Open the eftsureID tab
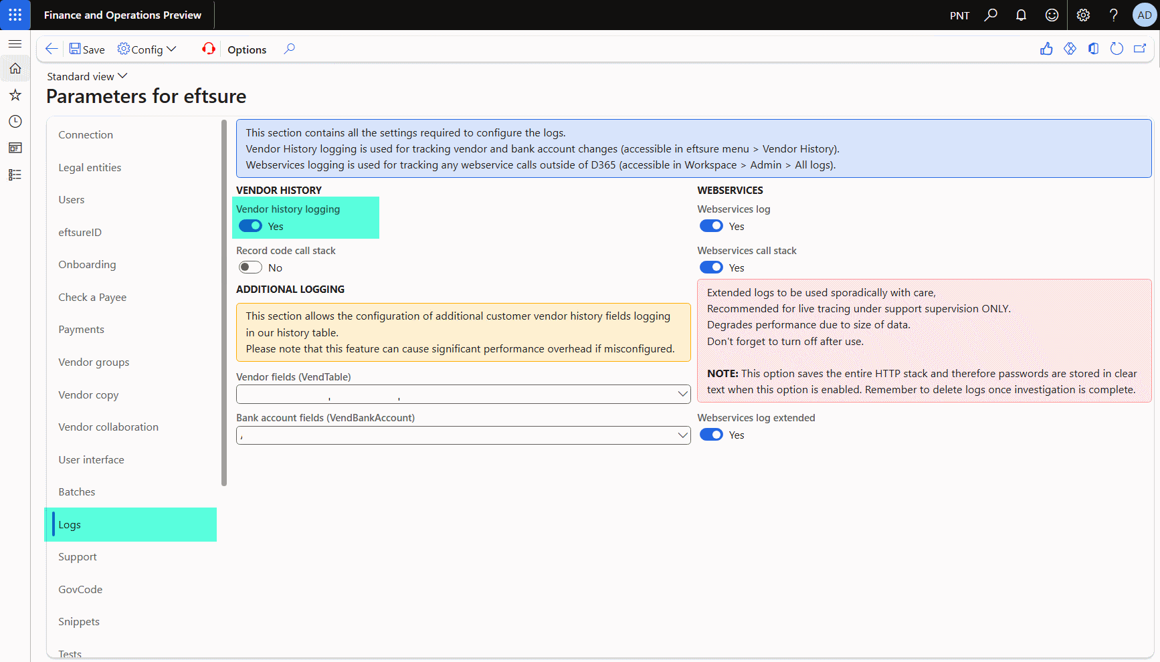The height and width of the screenshot is (662, 1160). pos(80,232)
